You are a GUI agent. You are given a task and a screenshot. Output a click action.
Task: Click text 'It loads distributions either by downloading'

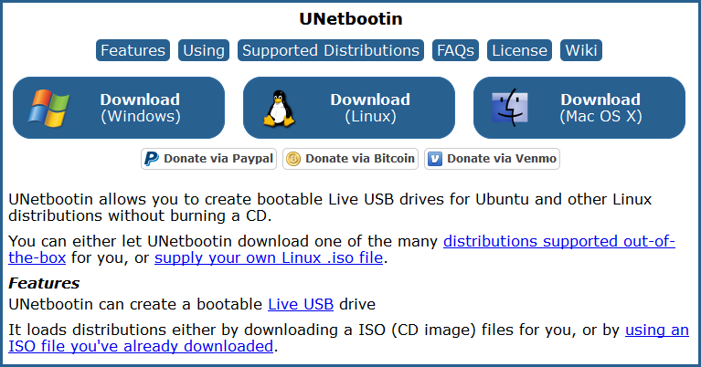pyautogui.click(x=174, y=330)
